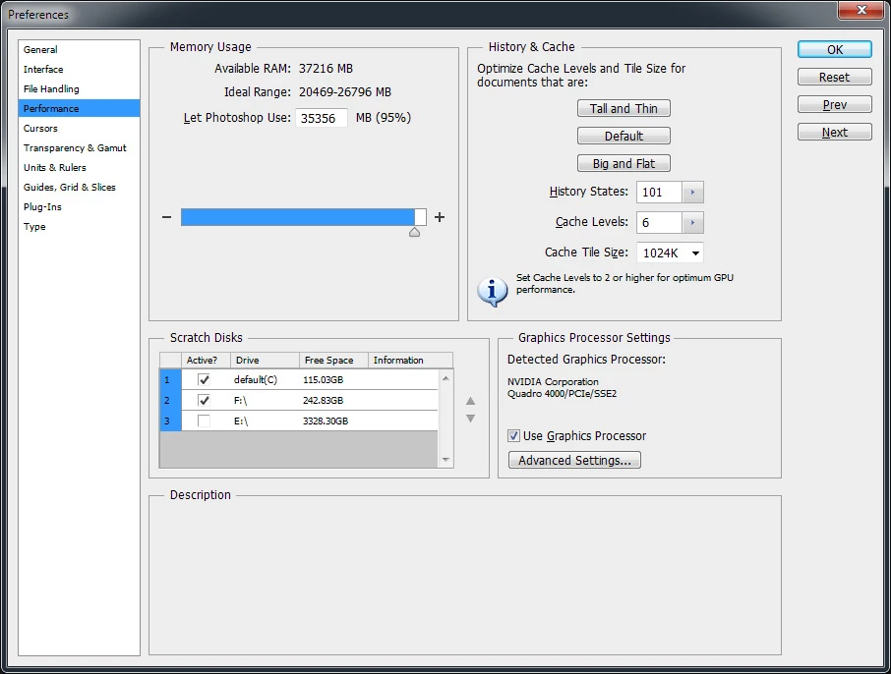
Task: Uncheck F:\ scratch disk active checkbox
Action: pyautogui.click(x=204, y=400)
